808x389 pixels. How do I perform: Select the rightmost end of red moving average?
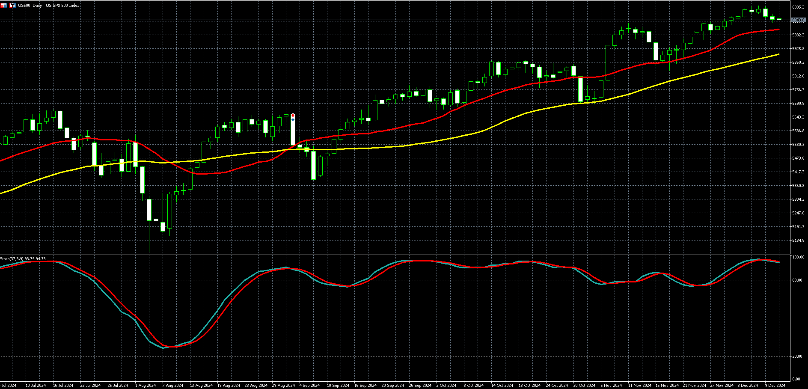[x=778, y=30]
